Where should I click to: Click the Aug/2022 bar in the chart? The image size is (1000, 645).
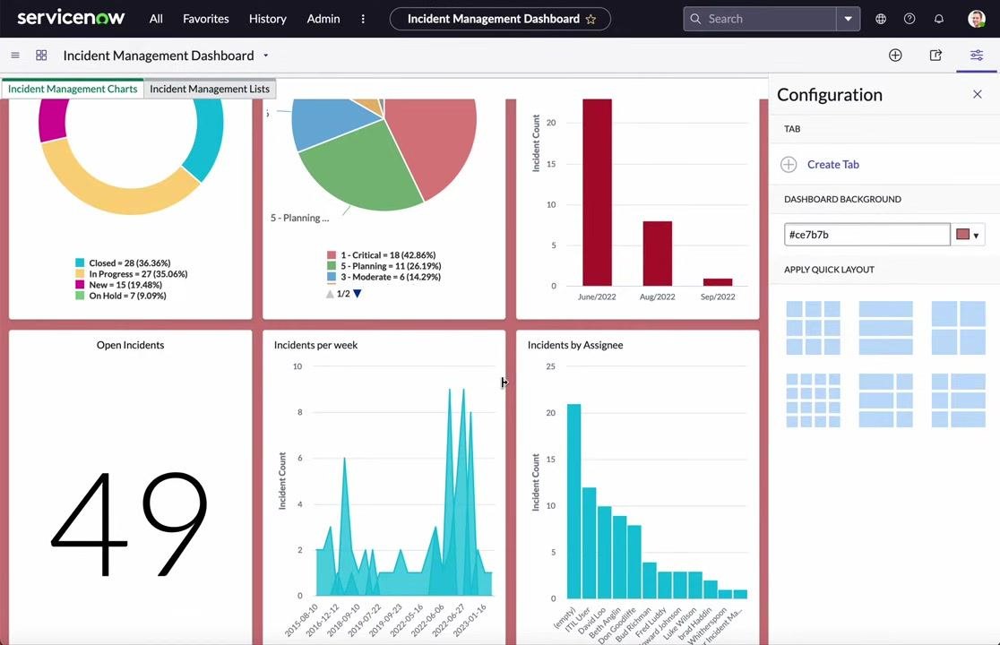(658, 253)
